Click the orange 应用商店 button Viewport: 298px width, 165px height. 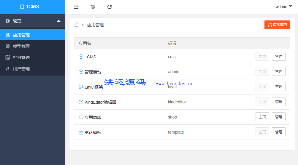pos(277,25)
